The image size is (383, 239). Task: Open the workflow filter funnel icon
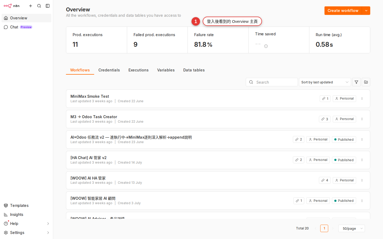click(x=356, y=82)
